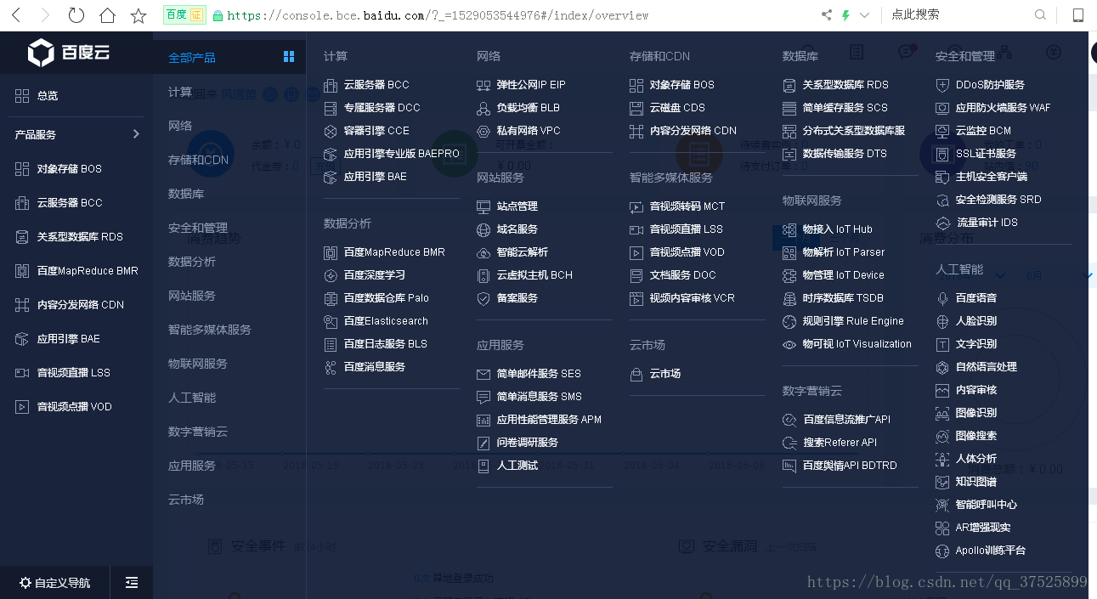Click the 专属服务器 DCC icon
The image size is (1097, 599).
[331, 108]
